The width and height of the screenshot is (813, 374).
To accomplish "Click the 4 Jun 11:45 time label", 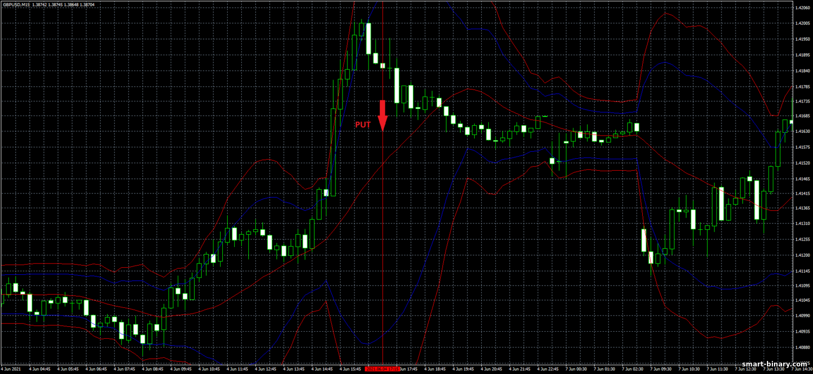I will (238, 369).
